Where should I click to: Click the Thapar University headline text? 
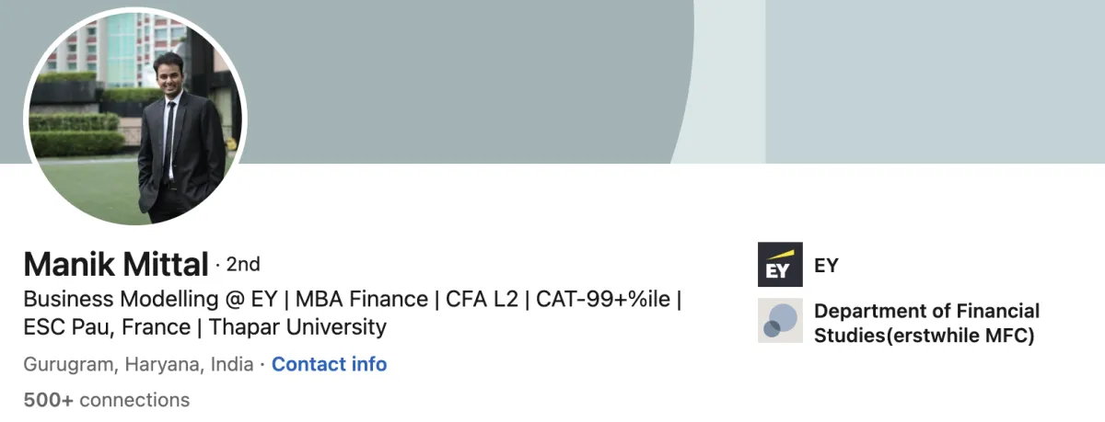(x=297, y=326)
